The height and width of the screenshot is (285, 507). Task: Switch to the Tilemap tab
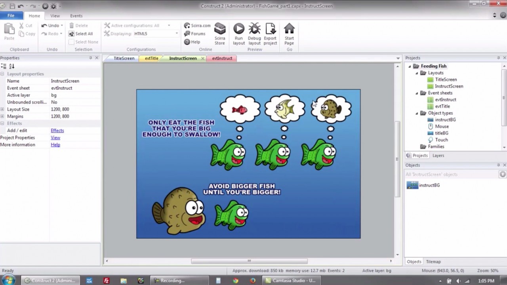[433, 262]
